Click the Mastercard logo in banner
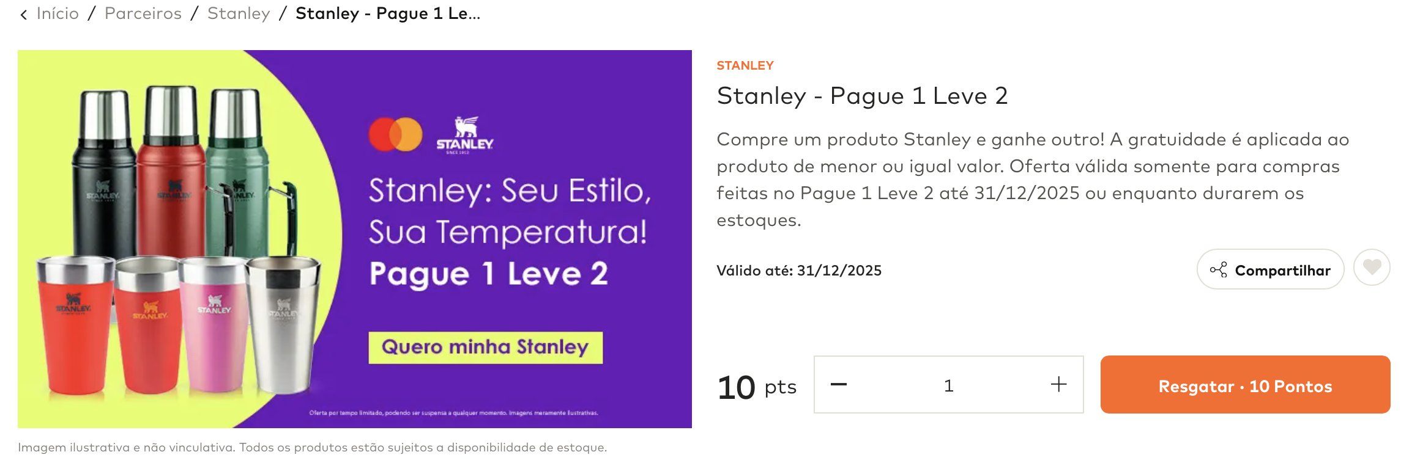The image size is (1401, 463). [x=395, y=134]
